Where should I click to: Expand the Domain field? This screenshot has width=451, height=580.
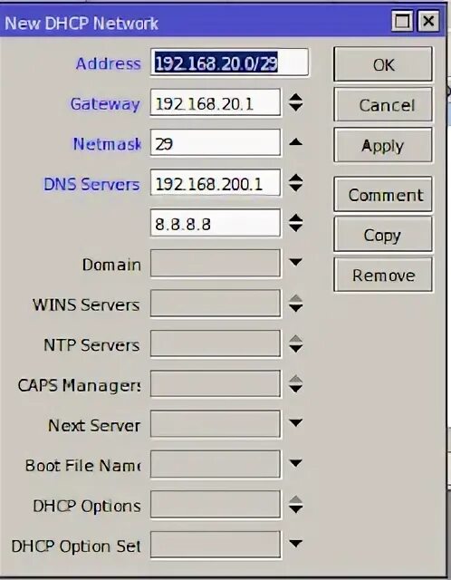point(296,263)
